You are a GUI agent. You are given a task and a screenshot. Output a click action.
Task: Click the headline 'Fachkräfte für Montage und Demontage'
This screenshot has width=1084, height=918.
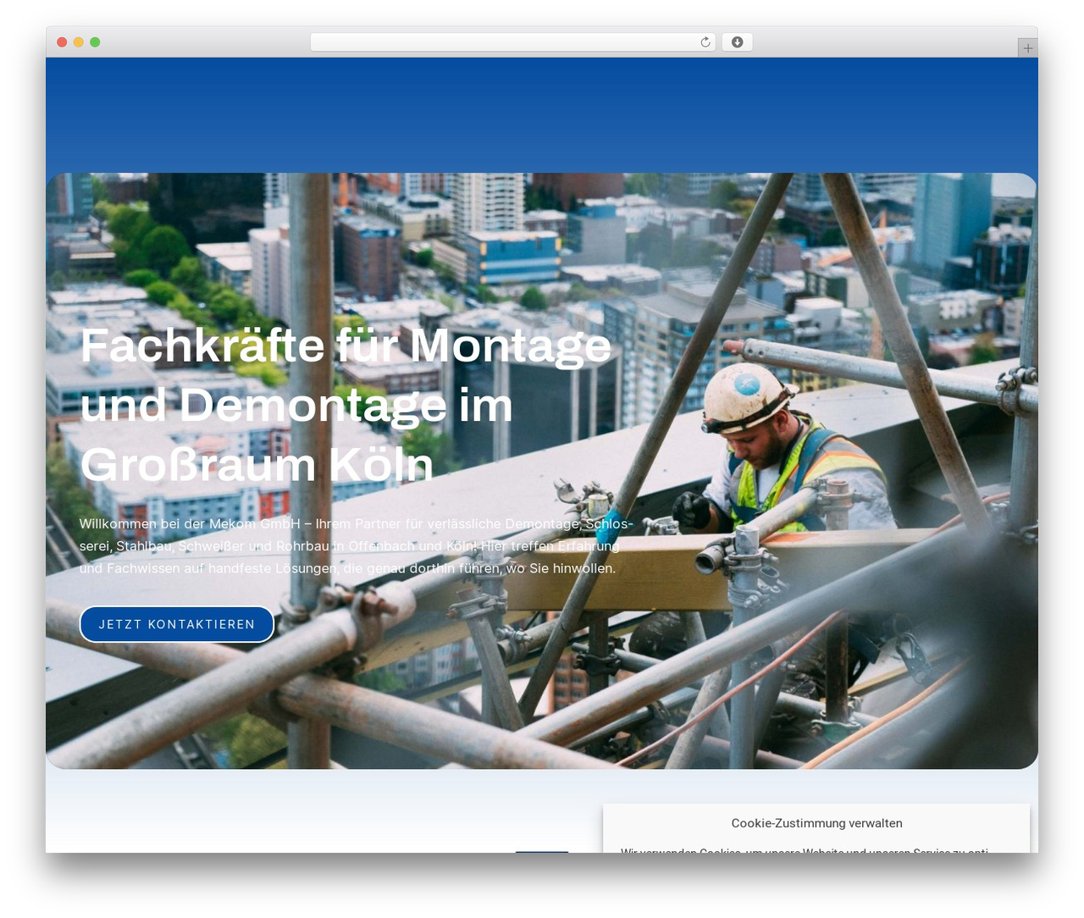point(346,405)
